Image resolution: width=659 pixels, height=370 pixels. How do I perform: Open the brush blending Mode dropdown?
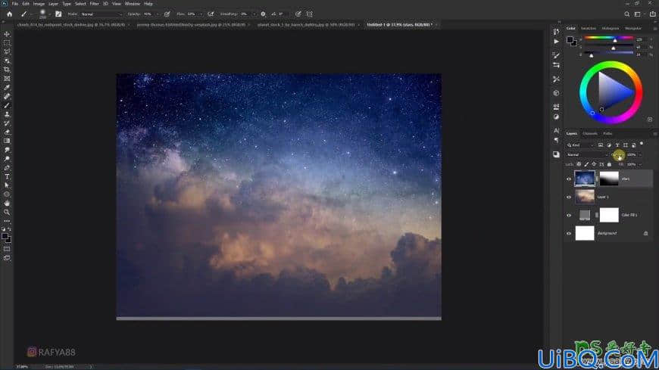pyautogui.click(x=102, y=14)
